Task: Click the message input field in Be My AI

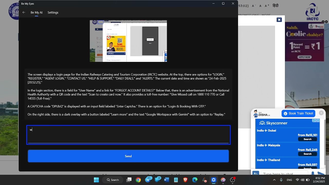Action: click(x=128, y=135)
